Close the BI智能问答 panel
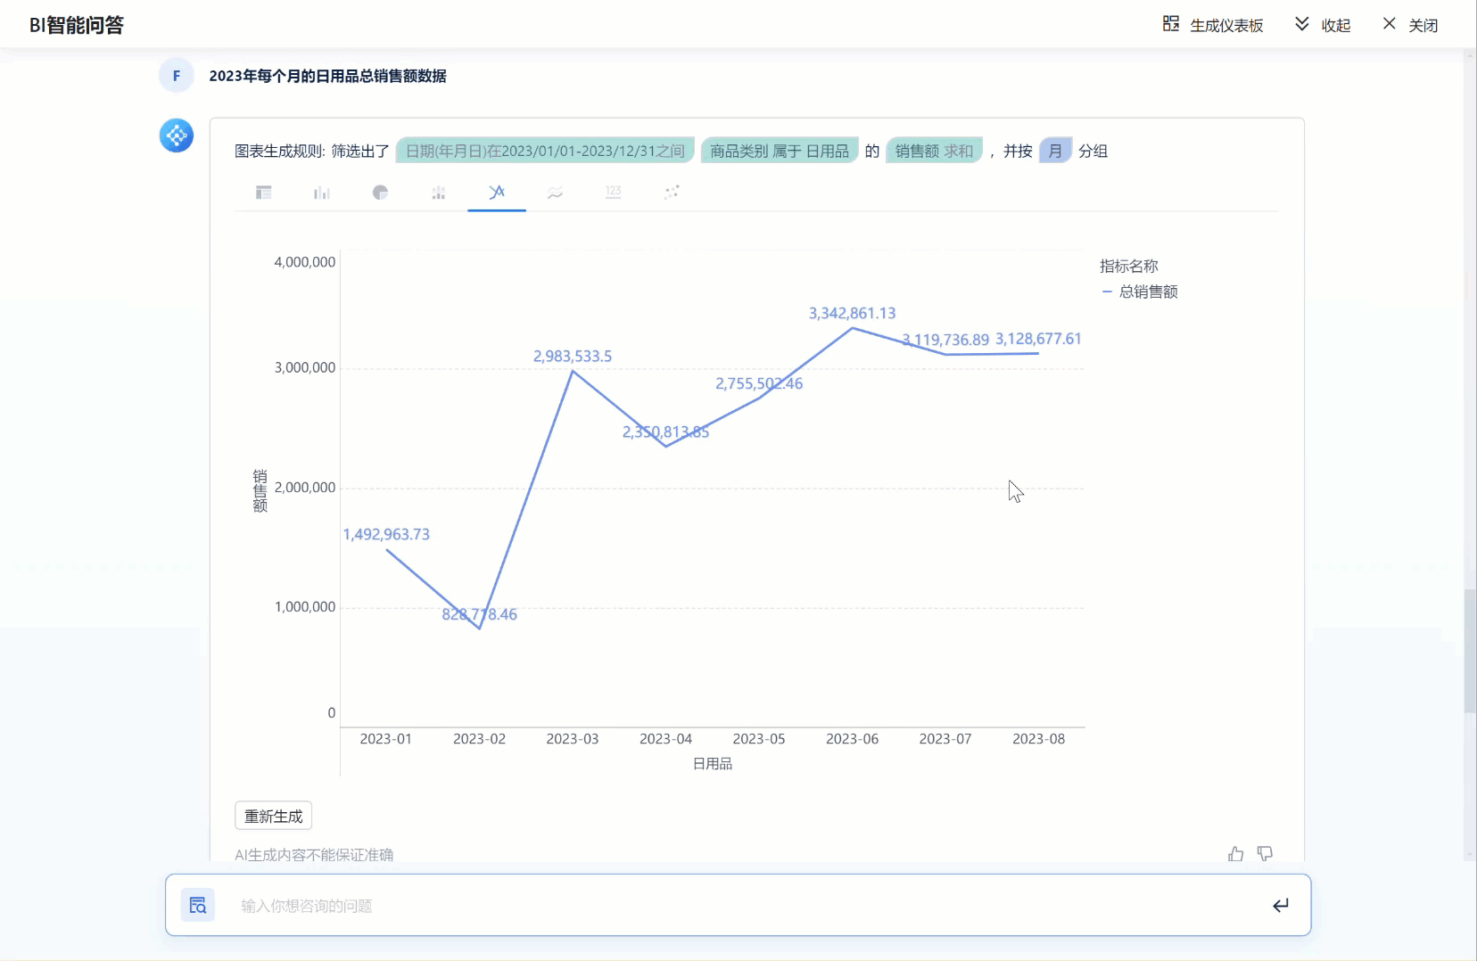This screenshot has width=1477, height=961. 1410,25
